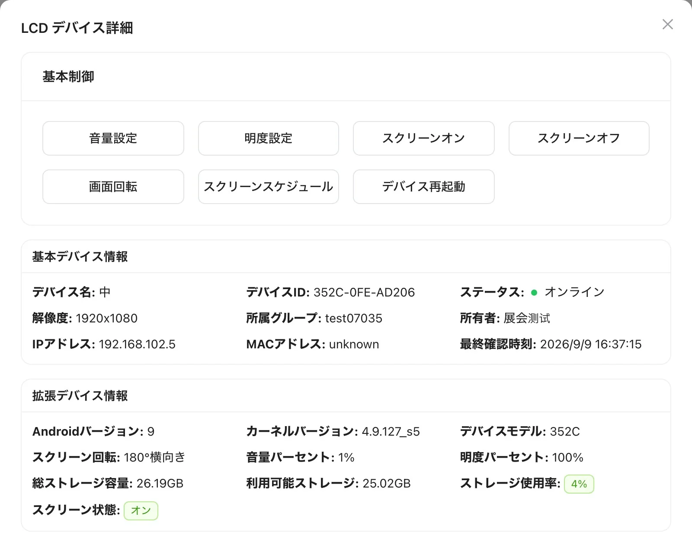Click the オン screen state badge
The width and height of the screenshot is (692, 545).
coord(141,510)
